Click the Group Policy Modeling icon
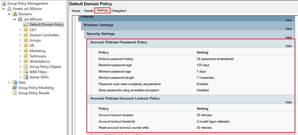Screen dimensions: 298x135 point(15,88)
